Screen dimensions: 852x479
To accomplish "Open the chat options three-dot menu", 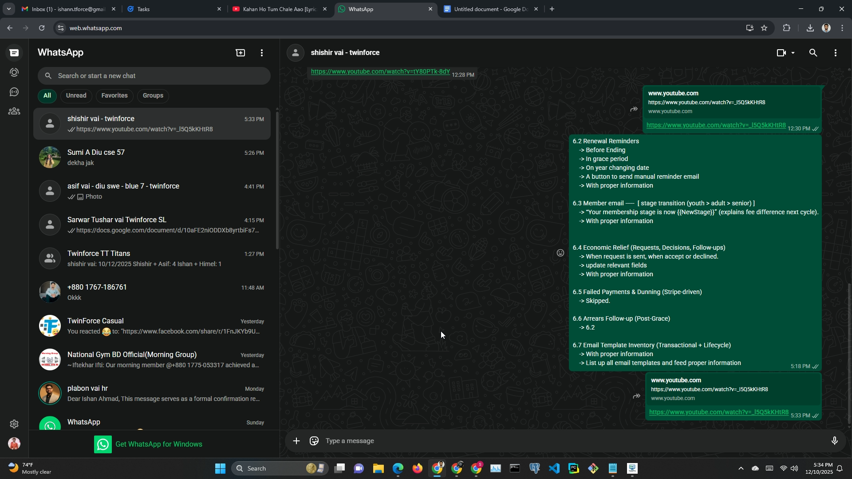I will click(835, 53).
